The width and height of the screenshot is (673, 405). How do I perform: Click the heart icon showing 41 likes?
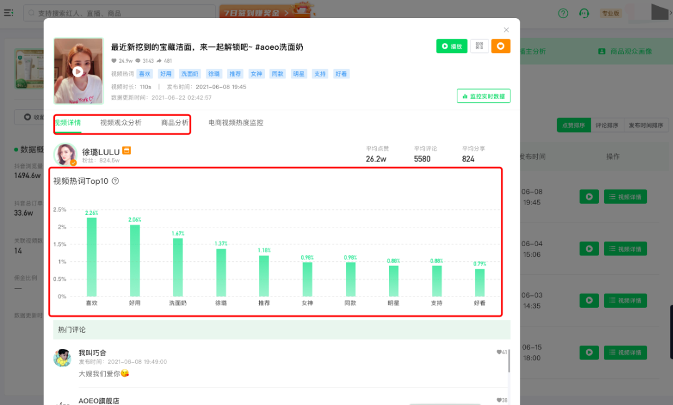pyautogui.click(x=499, y=352)
